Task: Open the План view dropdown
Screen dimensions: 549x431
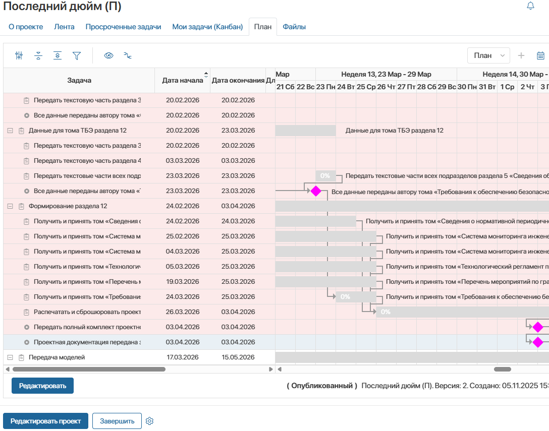Action: (x=488, y=55)
